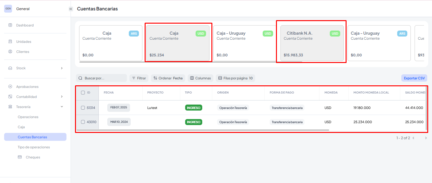
Task: Open Operaciones under Tesorería
Action: [x=28, y=117]
